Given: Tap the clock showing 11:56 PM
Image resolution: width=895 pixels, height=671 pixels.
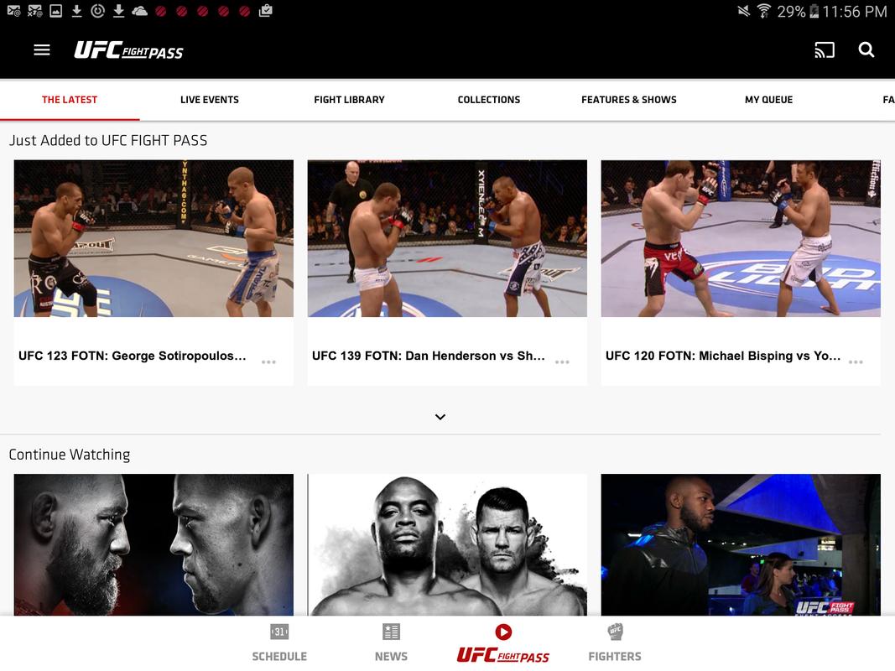Looking at the screenshot, I should (855, 11).
